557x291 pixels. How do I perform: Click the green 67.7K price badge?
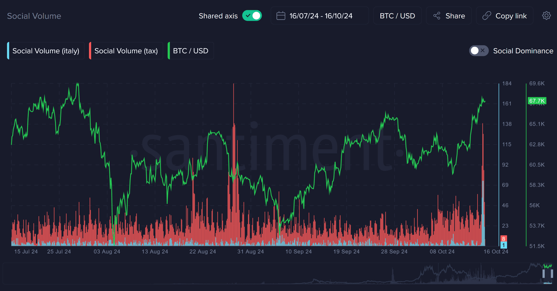[x=537, y=101]
